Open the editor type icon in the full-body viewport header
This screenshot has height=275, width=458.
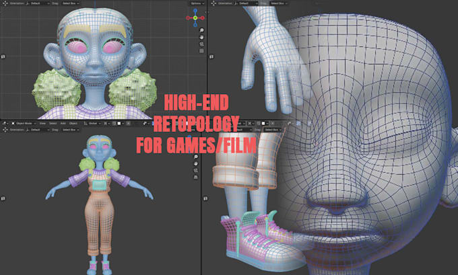[5, 123]
